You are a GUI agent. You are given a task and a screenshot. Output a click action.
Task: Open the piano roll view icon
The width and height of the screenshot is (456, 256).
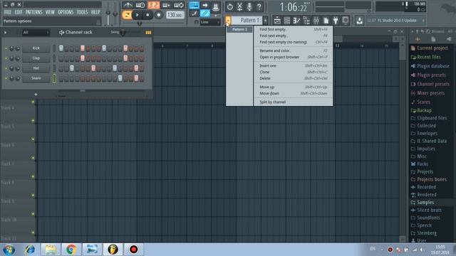pyautogui.click(x=296, y=21)
